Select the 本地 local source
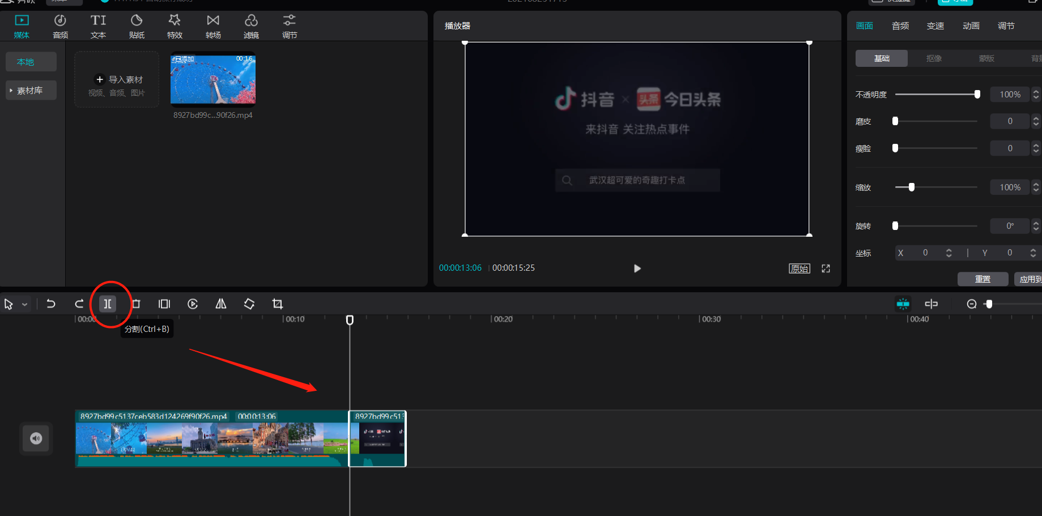The height and width of the screenshot is (516, 1042). [31, 62]
